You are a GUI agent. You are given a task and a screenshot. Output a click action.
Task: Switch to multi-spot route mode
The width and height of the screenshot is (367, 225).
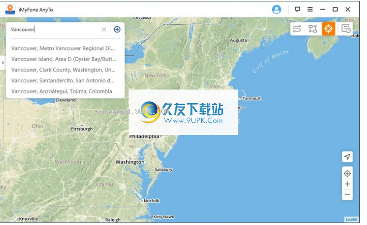tap(313, 29)
